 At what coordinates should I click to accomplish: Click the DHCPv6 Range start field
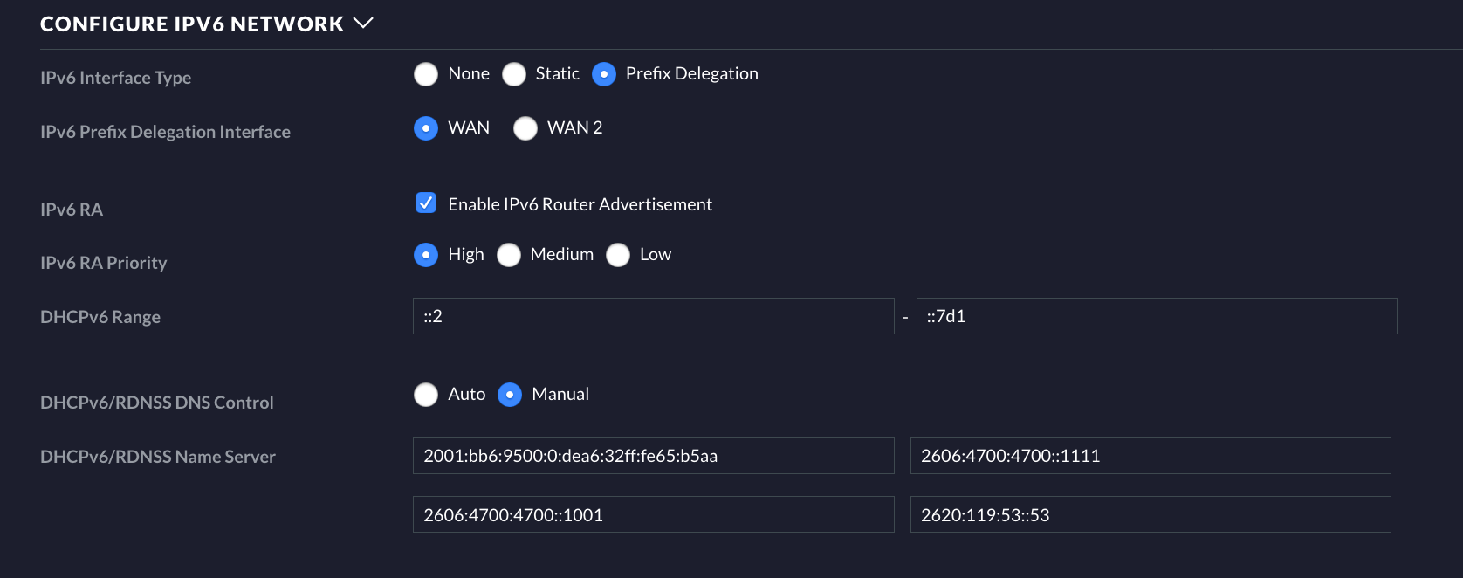pos(653,316)
